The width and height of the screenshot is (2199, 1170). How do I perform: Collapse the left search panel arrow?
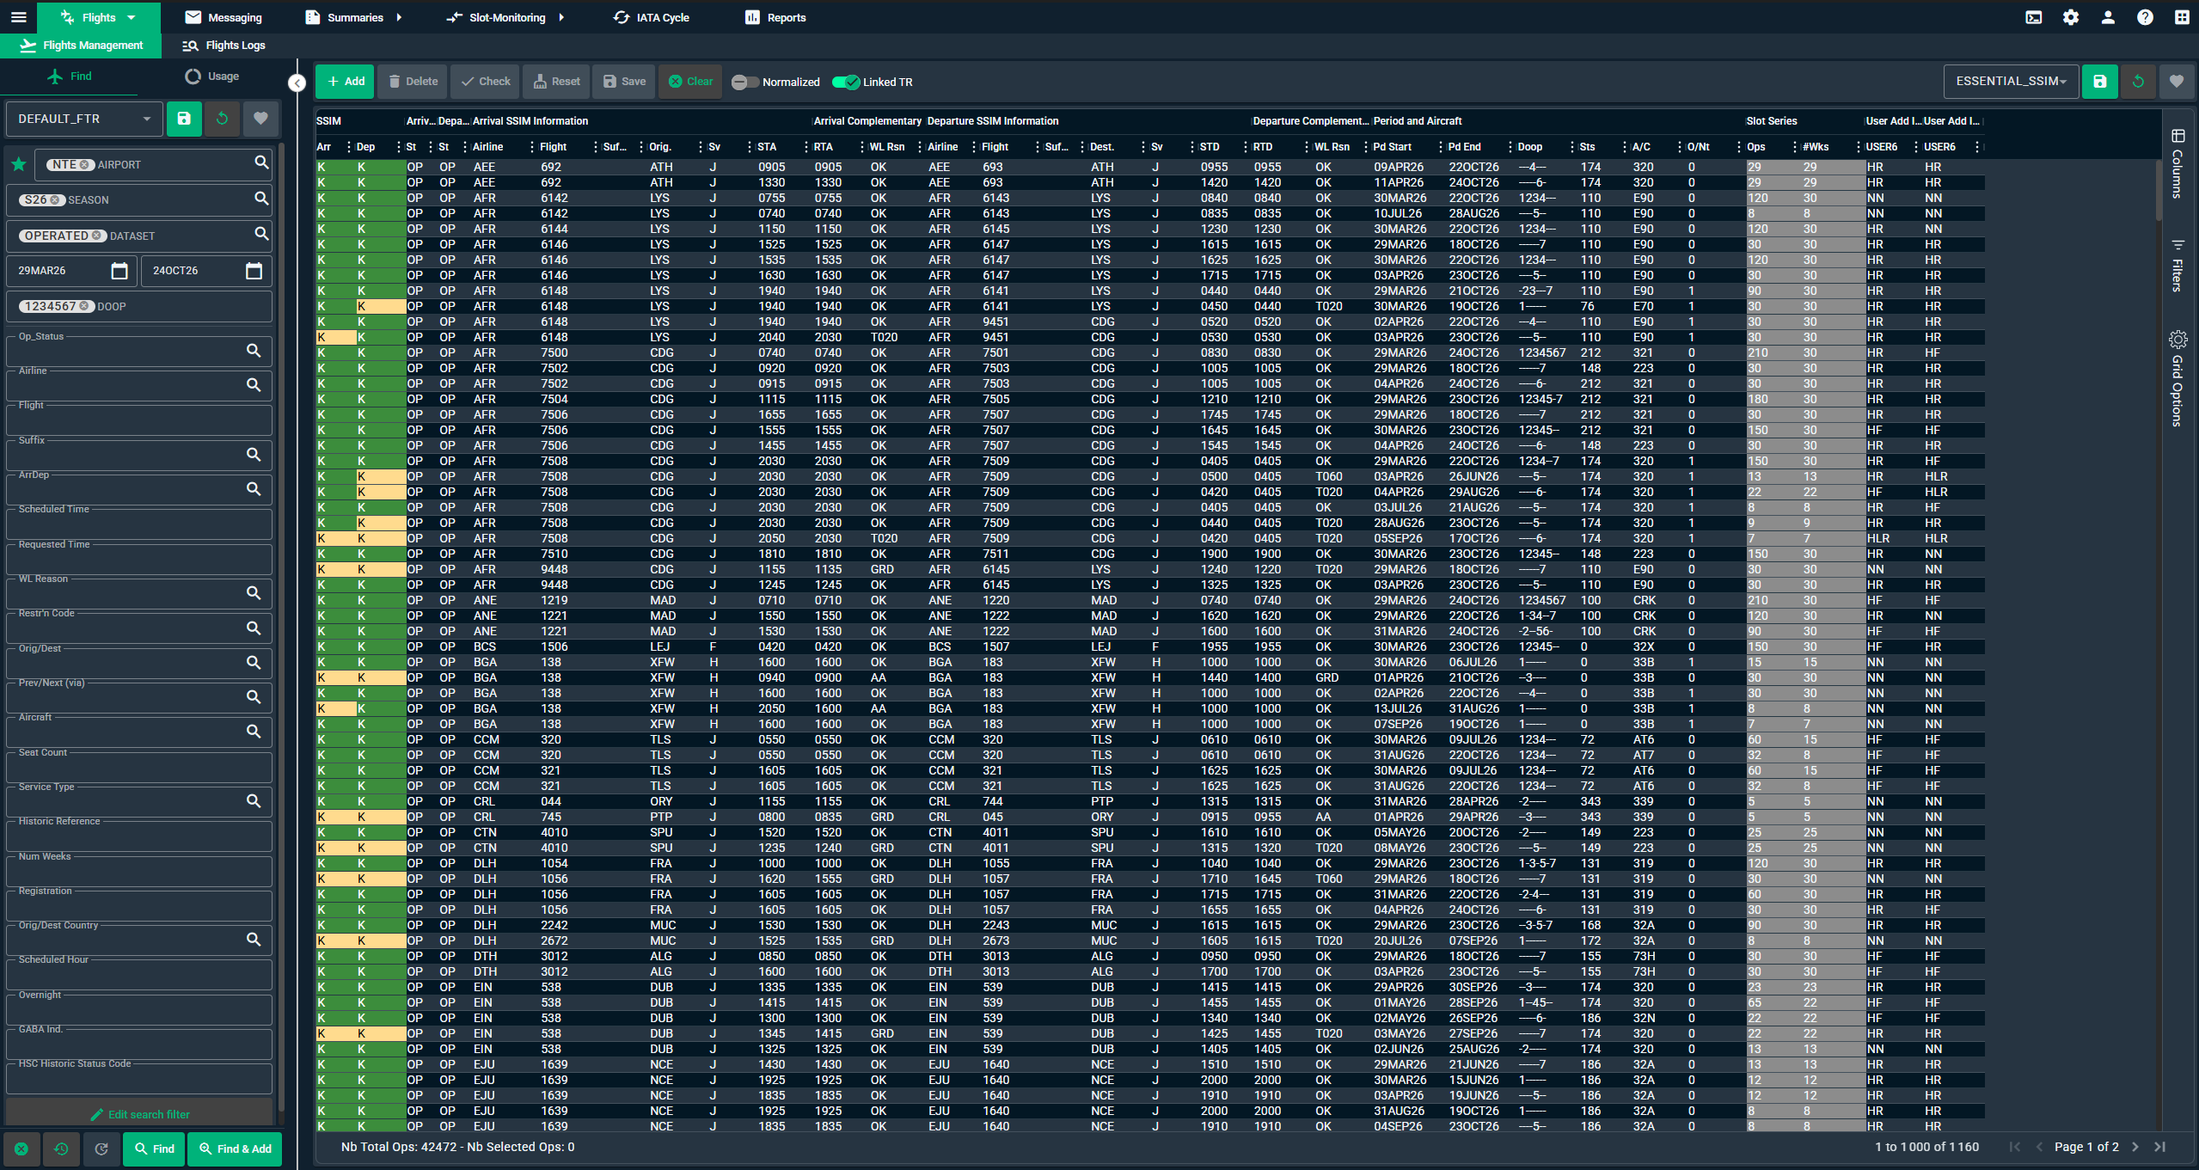297,83
